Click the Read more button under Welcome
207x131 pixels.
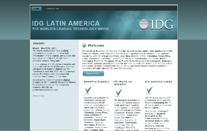[x=93, y=73]
